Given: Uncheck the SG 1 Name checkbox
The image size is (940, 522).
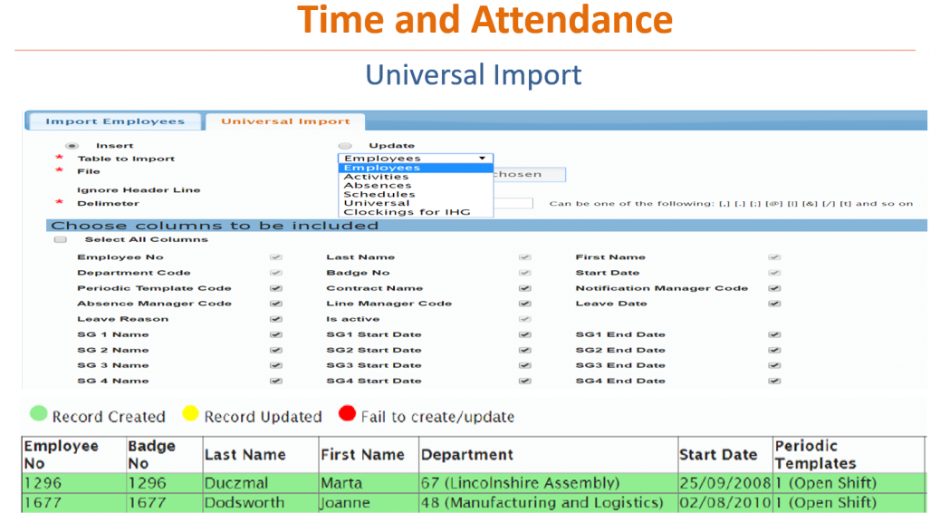Looking at the screenshot, I should [276, 334].
